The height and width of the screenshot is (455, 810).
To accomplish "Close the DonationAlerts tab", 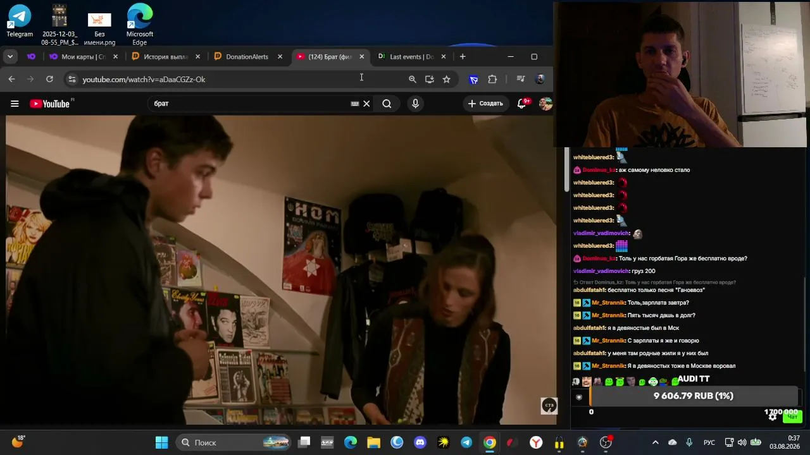I will point(280,57).
